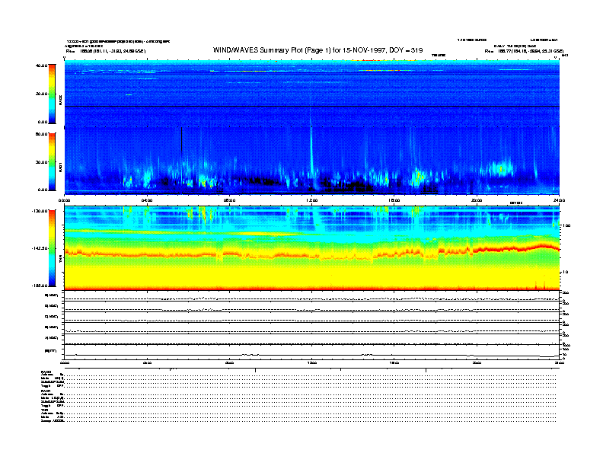Viewport: 603px width, 466px height.
Task: Click the rotated RAD2 axis label
Action: coord(60,100)
